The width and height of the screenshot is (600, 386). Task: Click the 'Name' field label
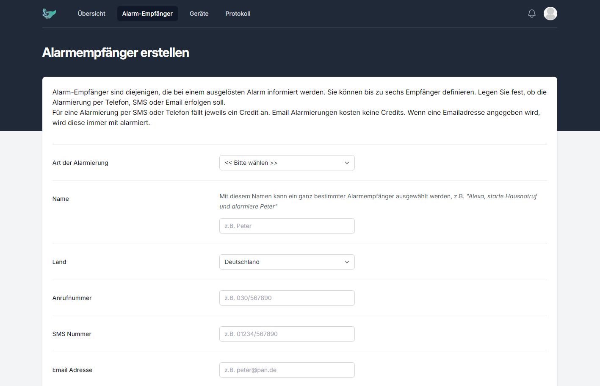click(61, 199)
